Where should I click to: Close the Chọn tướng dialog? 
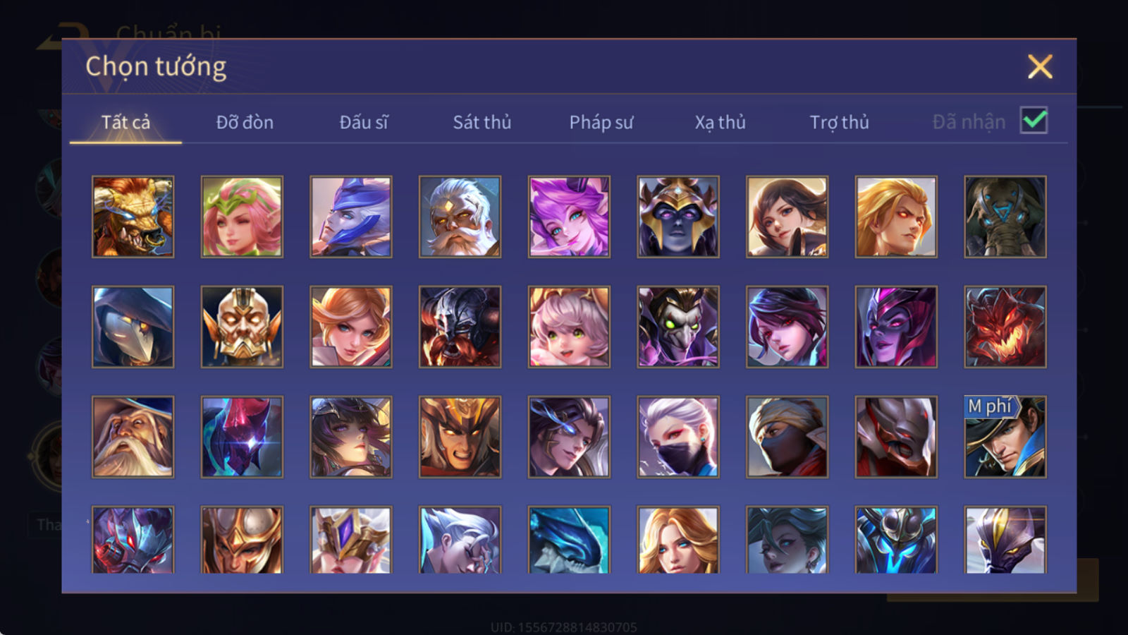tap(1040, 67)
